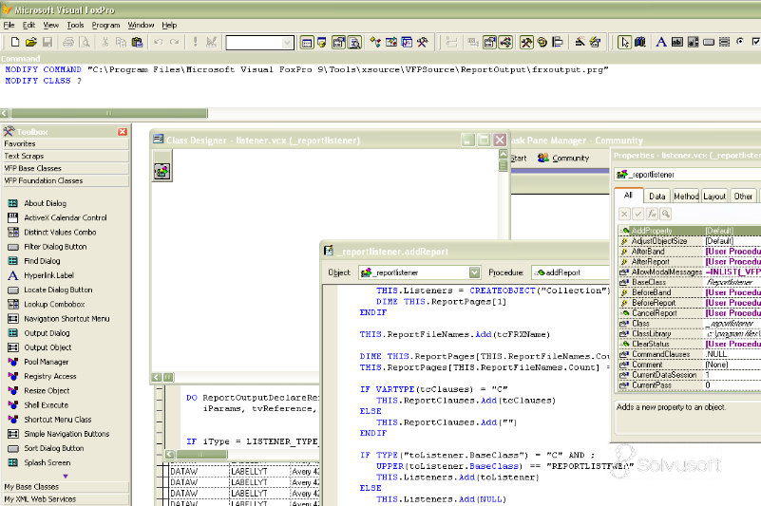Open the Tools menu
761x506 pixels.
click(x=75, y=25)
